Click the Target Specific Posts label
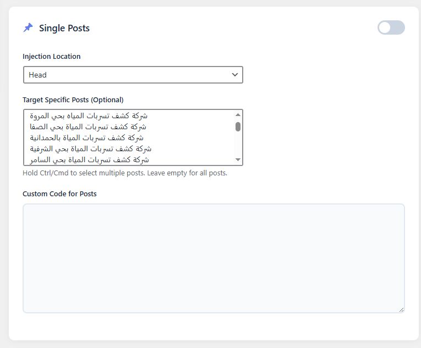This screenshot has width=421, height=348. click(x=73, y=100)
